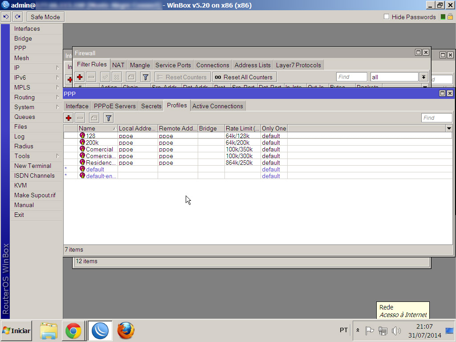
Task: Add a firewall rule with red plus icon
Action: click(80, 77)
